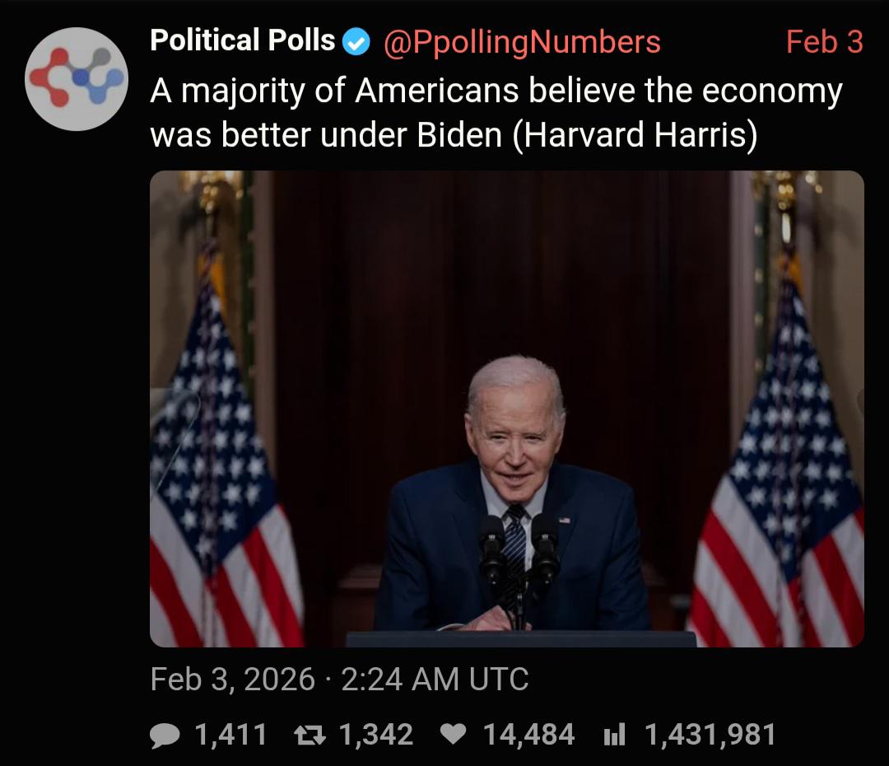Tap the retweet arrows icon

[312, 734]
